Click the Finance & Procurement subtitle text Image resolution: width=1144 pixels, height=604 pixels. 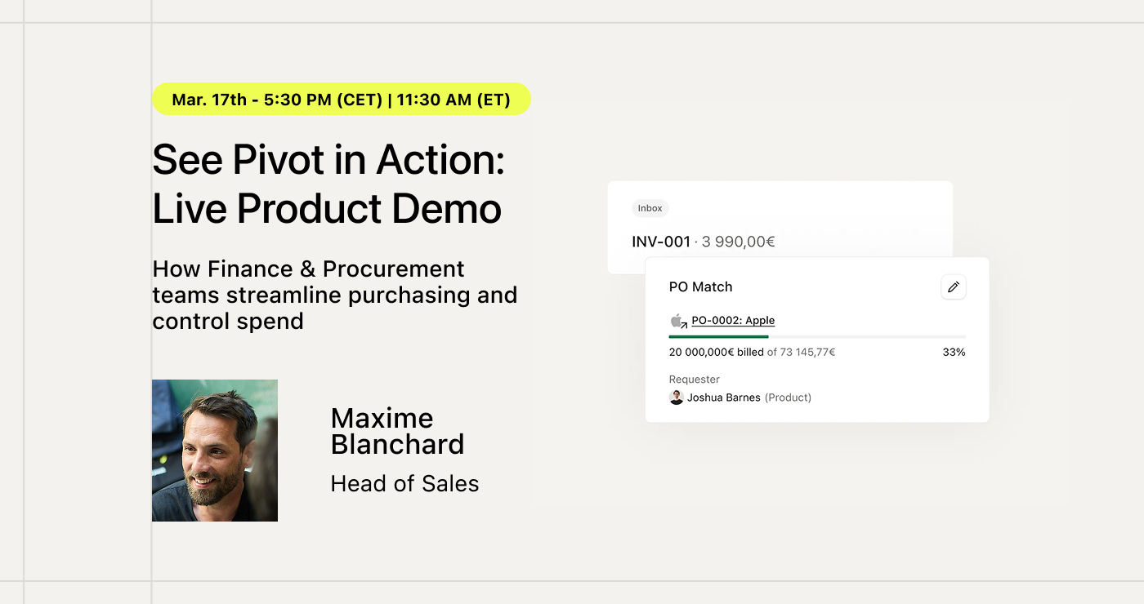[x=335, y=295]
